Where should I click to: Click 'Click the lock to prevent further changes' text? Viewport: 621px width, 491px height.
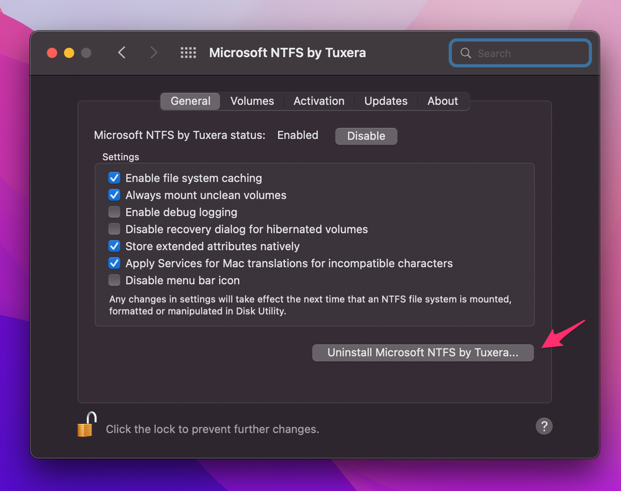(x=212, y=429)
